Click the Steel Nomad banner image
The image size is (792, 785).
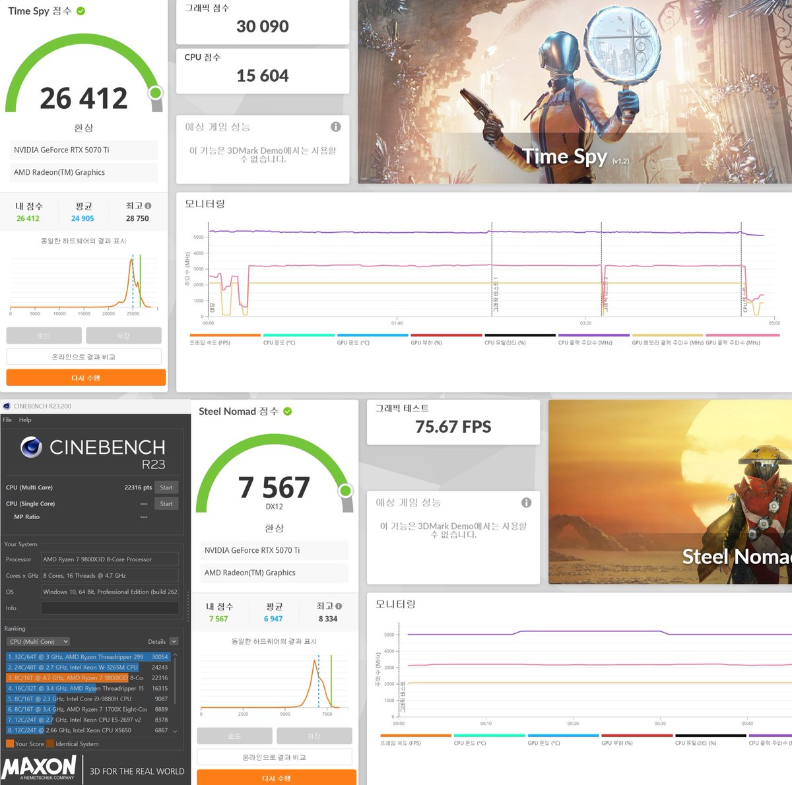click(670, 492)
